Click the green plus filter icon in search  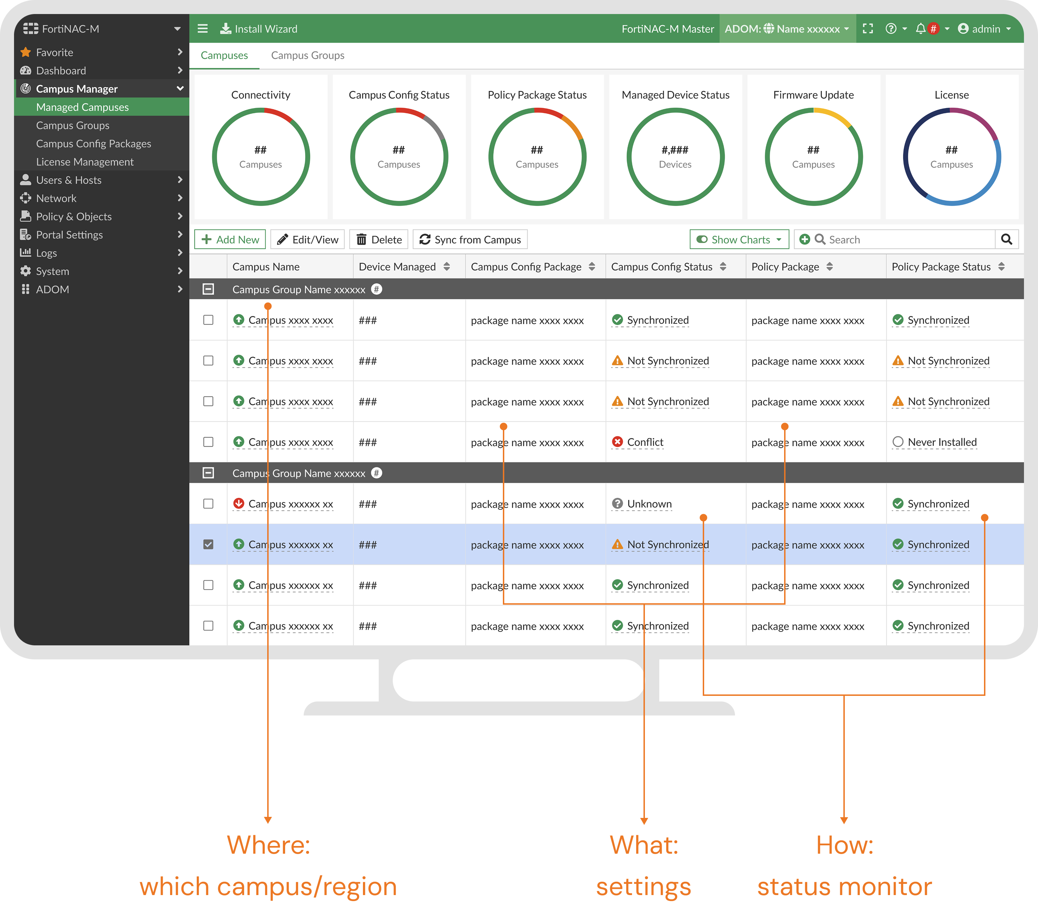point(805,240)
